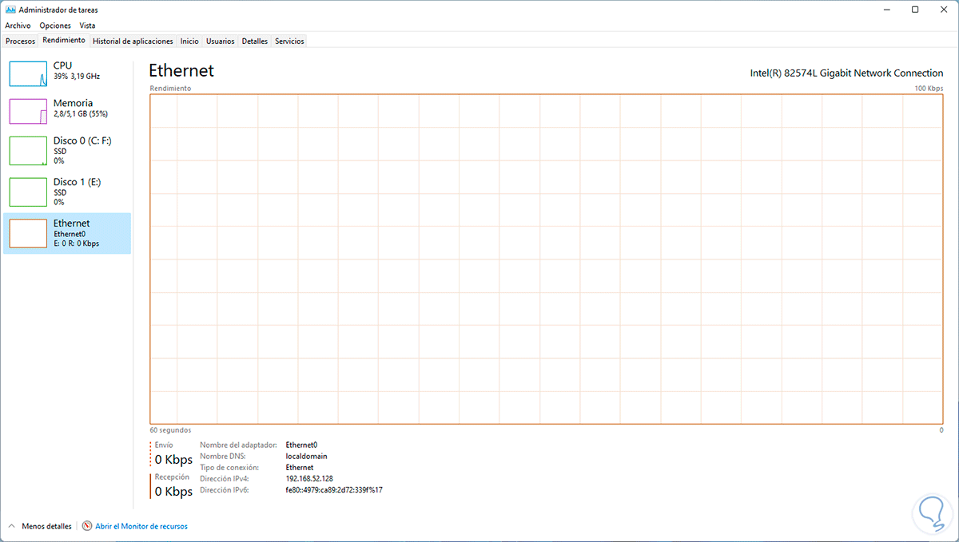This screenshot has height=542, width=959.
Task: Click the DNS name value localdomain
Action: pos(306,456)
